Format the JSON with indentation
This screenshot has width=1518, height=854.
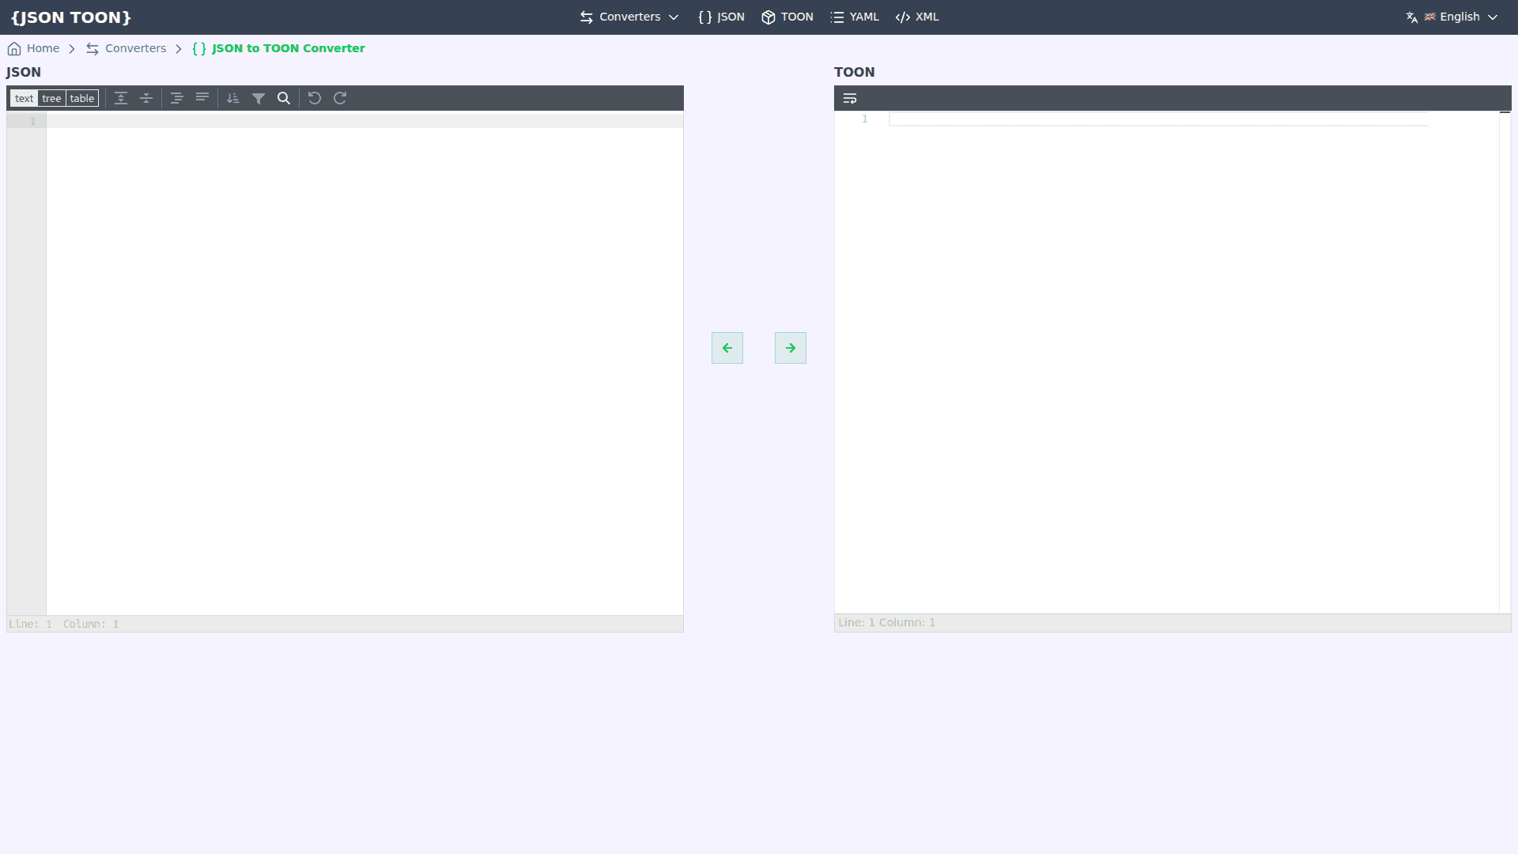176,97
